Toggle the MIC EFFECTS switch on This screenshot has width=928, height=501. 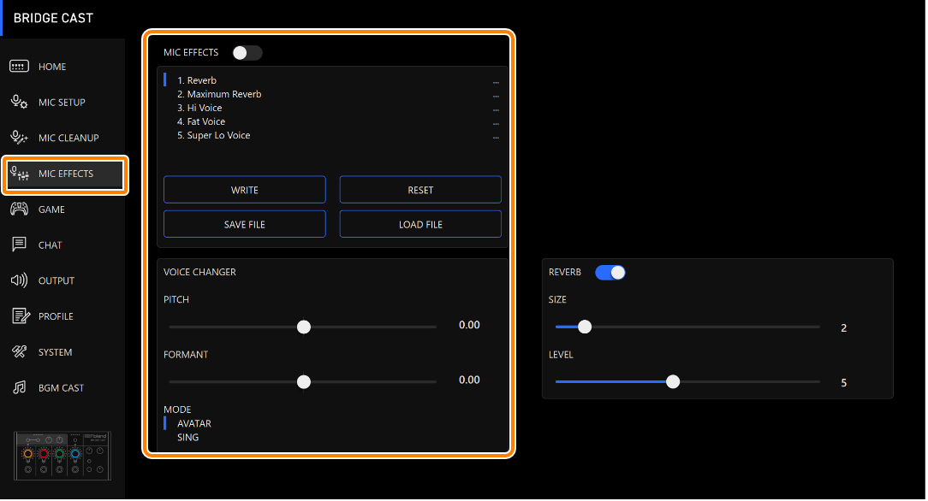click(247, 53)
